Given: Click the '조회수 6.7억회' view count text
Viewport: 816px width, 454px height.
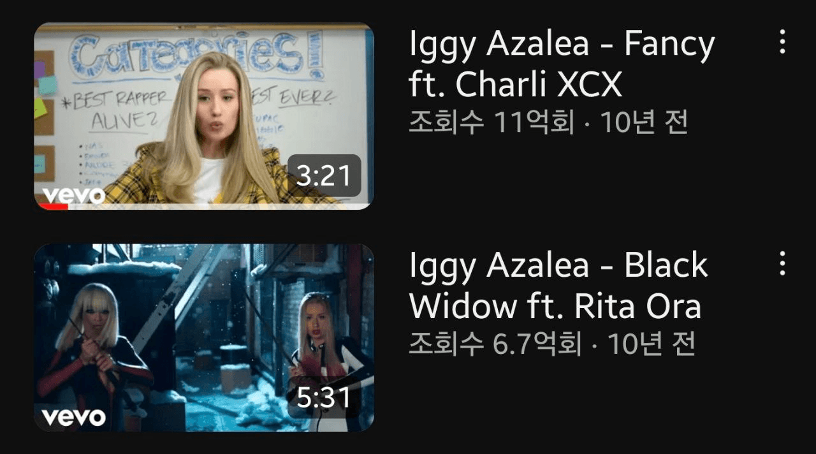Looking at the screenshot, I should pyautogui.click(x=495, y=344).
